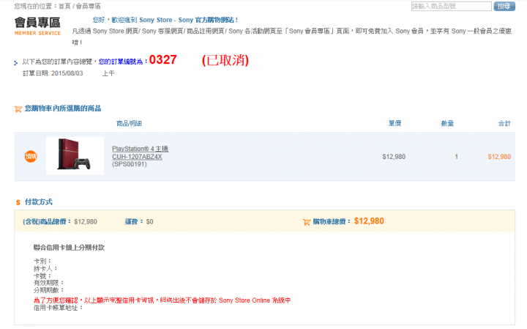527x329 pixels.
Task: Click the 運費 $0 shipping fee text
Action: point(139,222)
